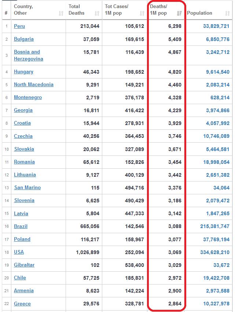Toggle Deaths/1M pop descending sort icon
This screenshot has width=235, height=312.
point(179,13)
